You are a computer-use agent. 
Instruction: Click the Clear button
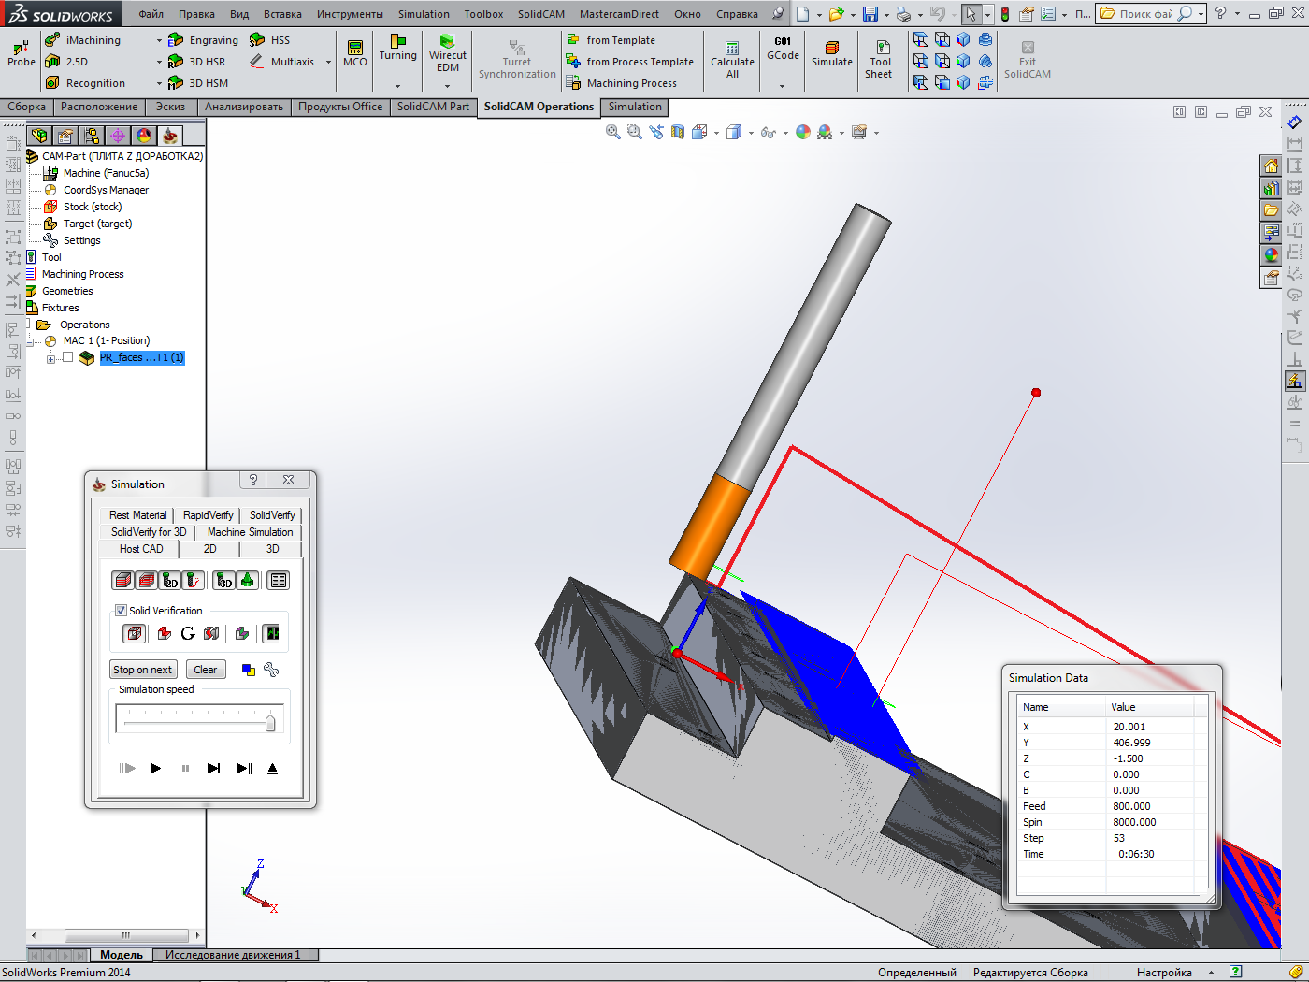(x=206, y=670)
